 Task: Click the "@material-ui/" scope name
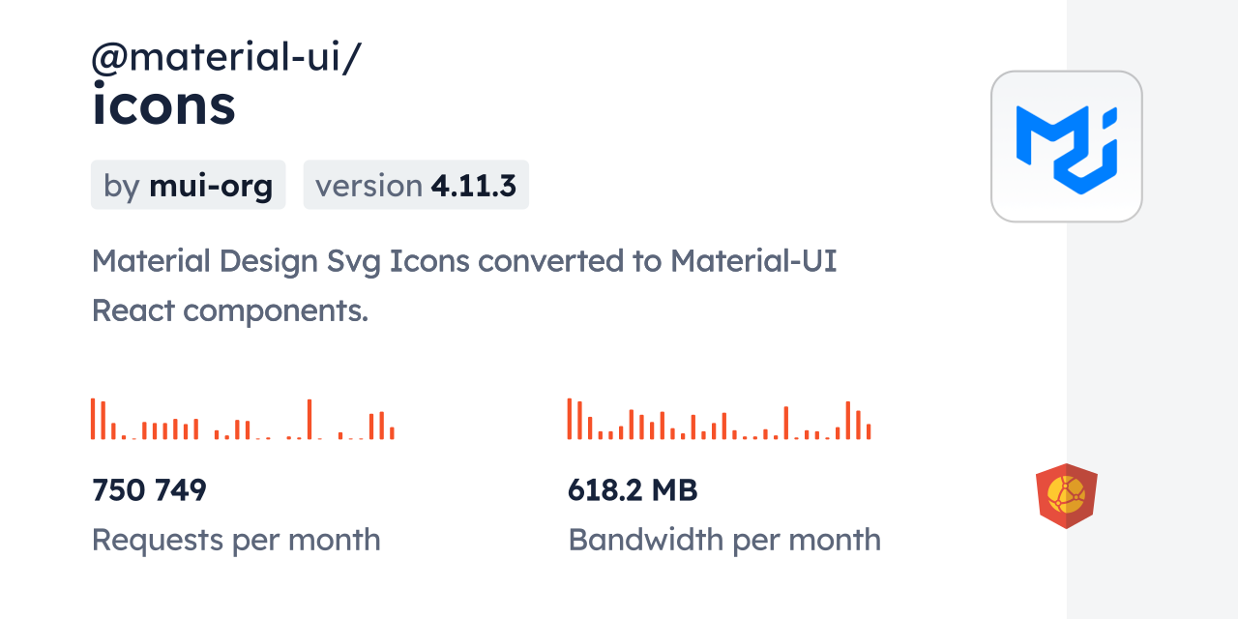[226, 58]
